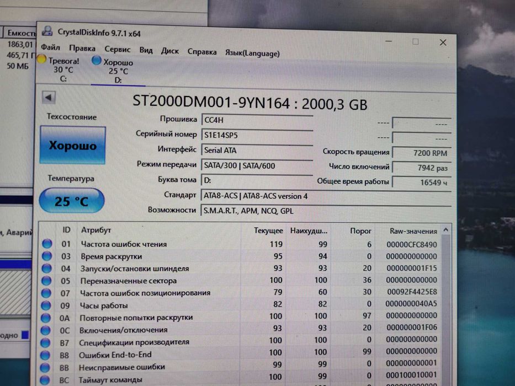Click the Буква тома field D:

[257, 180]
